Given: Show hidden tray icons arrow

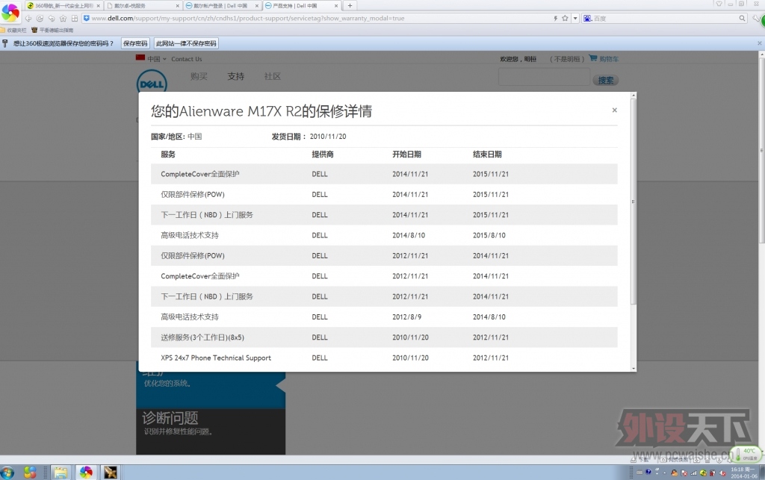Looking at the screenshot, I should point(664,473).
